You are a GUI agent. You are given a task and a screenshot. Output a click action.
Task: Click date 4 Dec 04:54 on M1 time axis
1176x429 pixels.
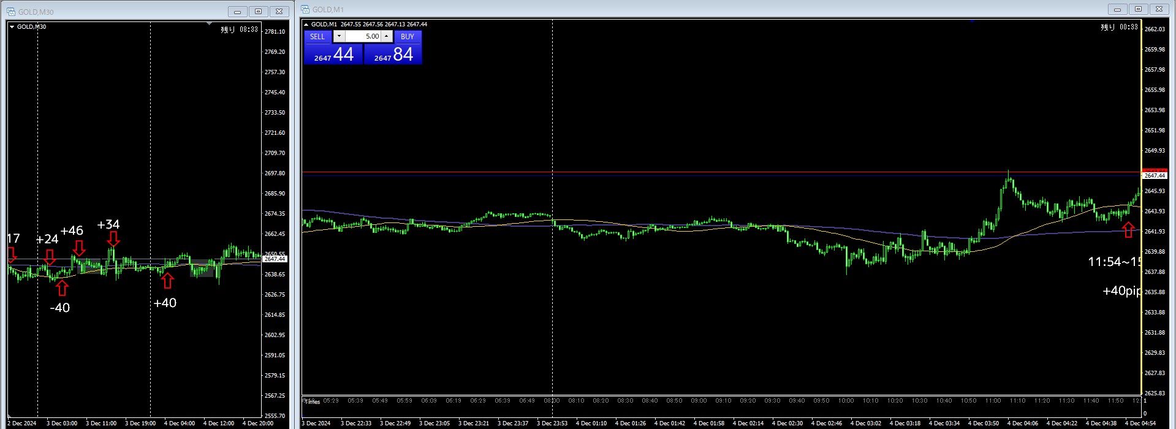(x=1140, y=423)
